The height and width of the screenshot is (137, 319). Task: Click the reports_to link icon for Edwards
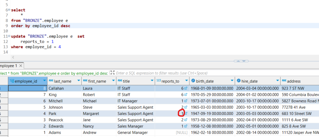click(x=186, y=126)
